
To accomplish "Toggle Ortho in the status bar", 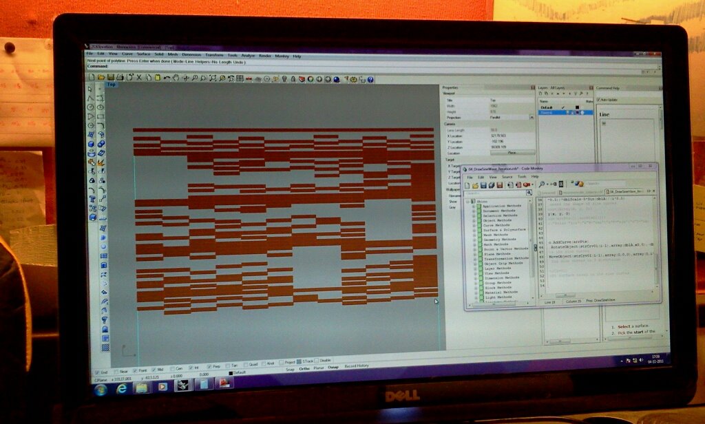I will click(304, 369).
